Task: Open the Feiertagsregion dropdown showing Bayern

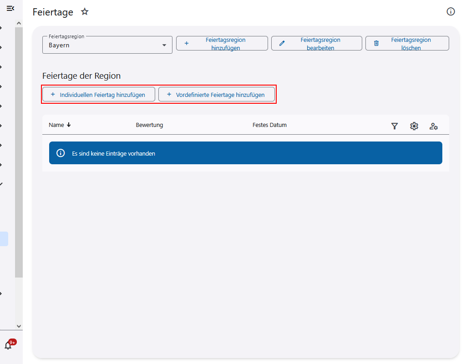Action: click(107, 45)
